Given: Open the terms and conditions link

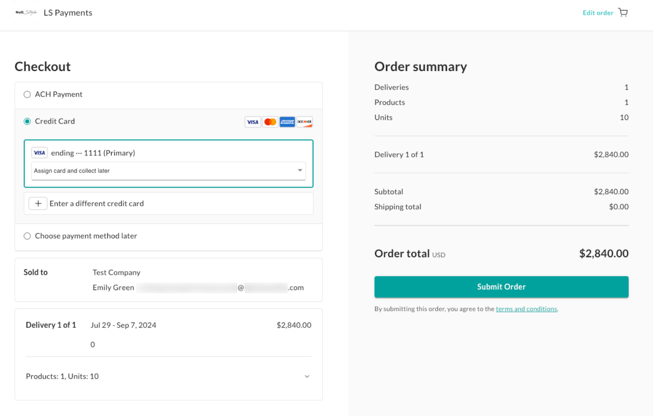Looking at the screenshot, I should [x=526, y=309].
